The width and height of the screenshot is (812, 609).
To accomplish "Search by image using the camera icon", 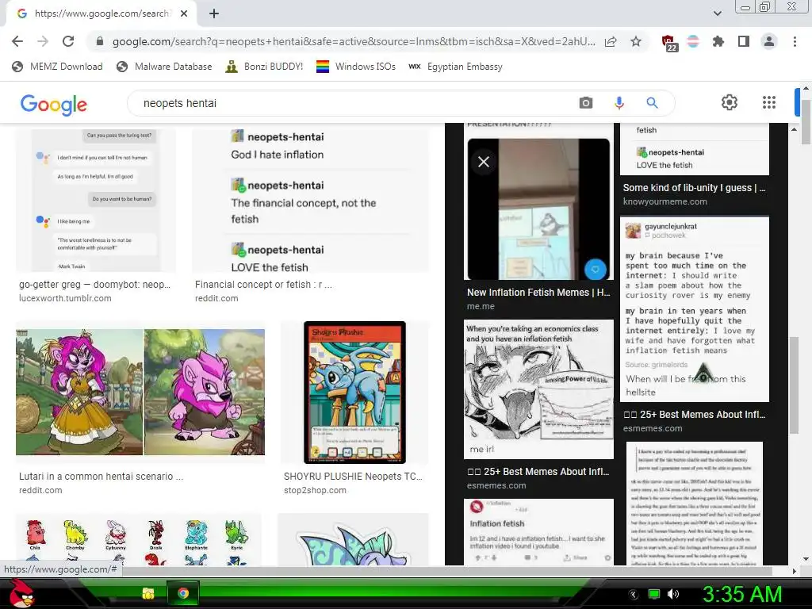I will click(586, 102).
